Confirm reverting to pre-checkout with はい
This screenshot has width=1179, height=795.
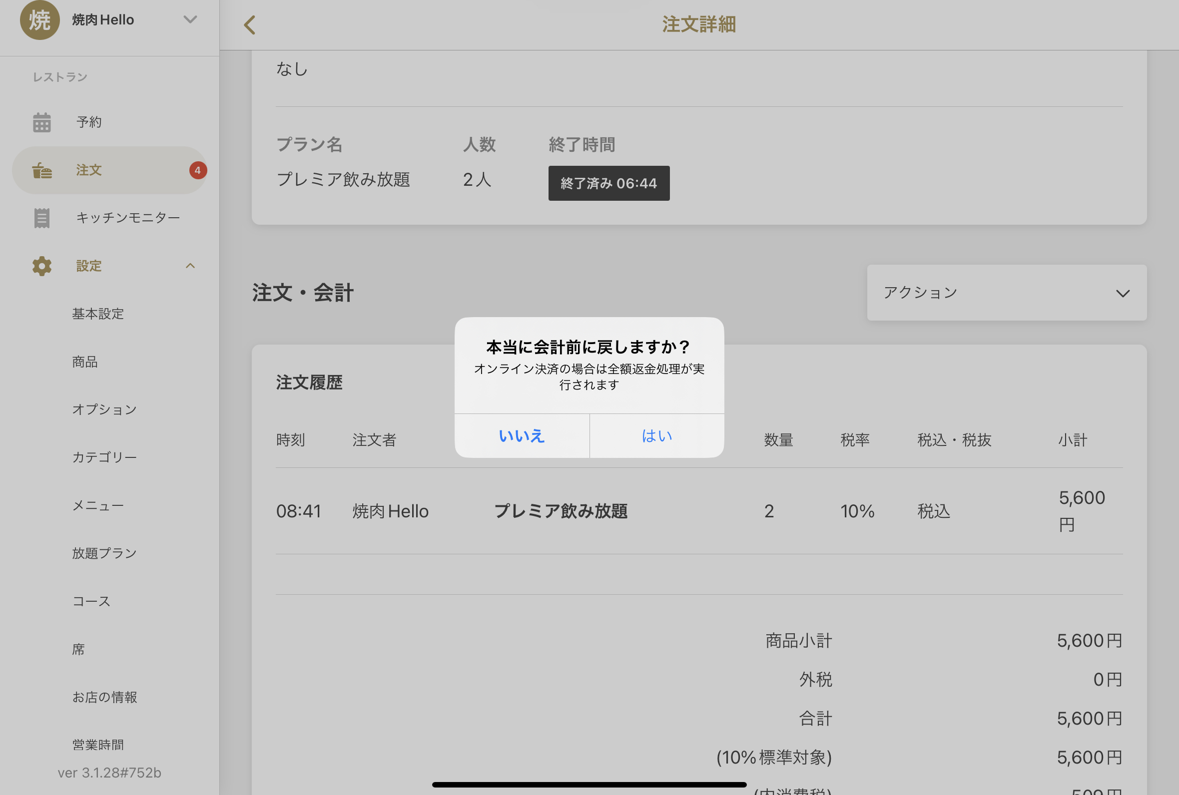(x=656, y=435)
